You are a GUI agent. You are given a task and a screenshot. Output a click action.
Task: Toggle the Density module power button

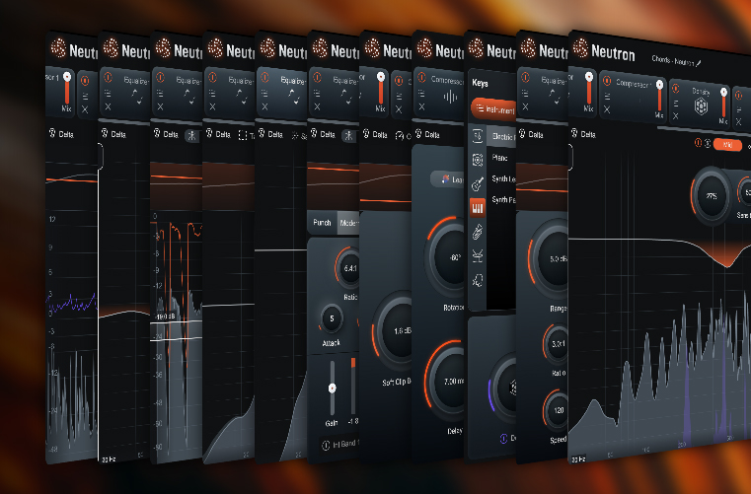click(676, 88)
